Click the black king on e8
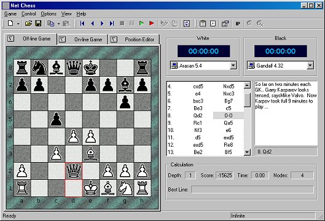 pyautogui.click(x=91, y=68)
